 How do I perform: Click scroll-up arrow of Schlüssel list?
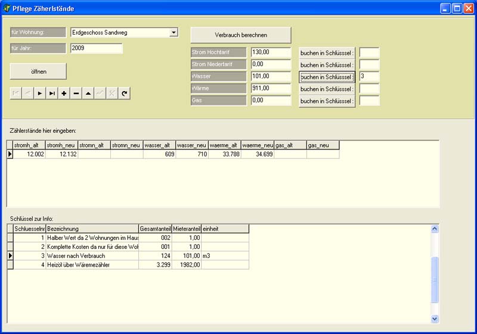click(435, 229)
